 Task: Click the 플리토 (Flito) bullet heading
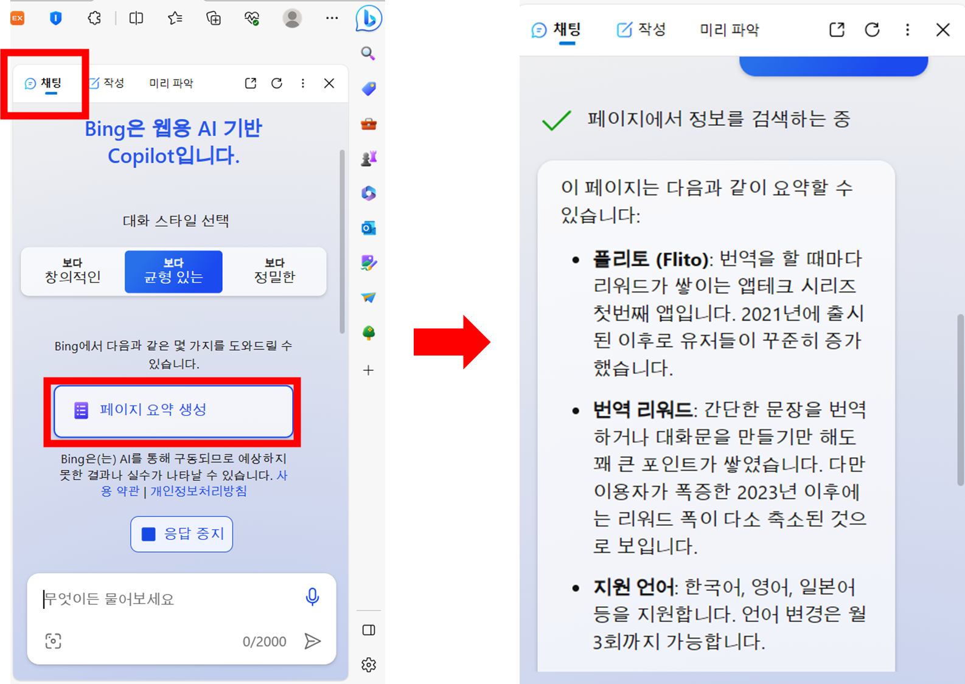(650, 260)
